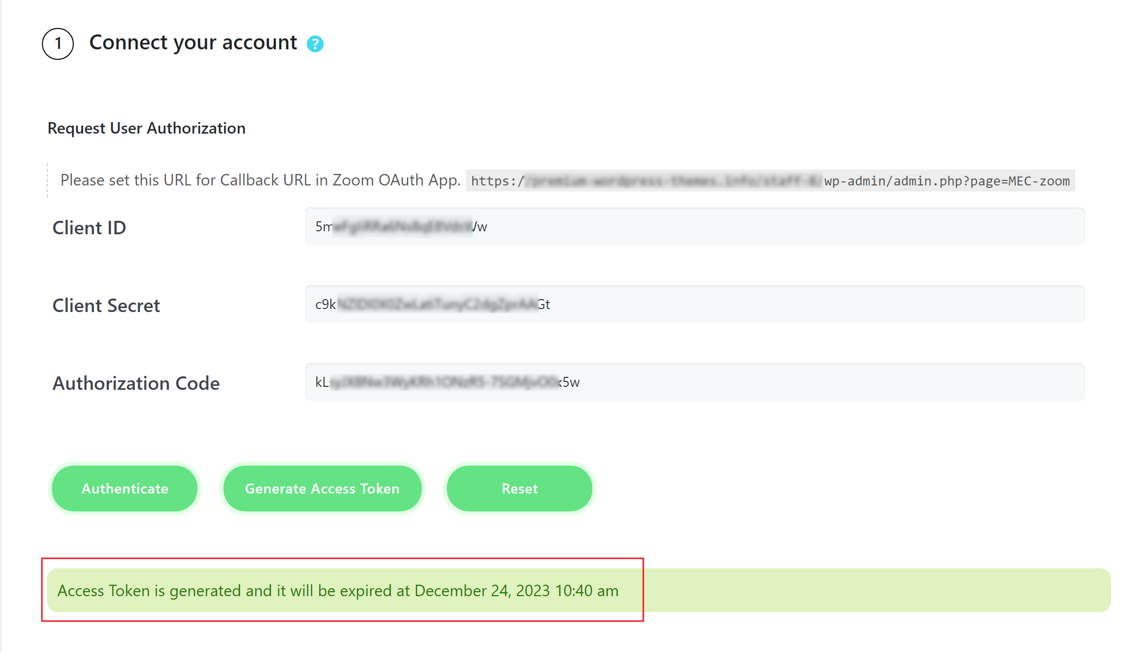Focus the Authorization Code input field
This screenshot has width=1135, height=652.
coord(694,382)
